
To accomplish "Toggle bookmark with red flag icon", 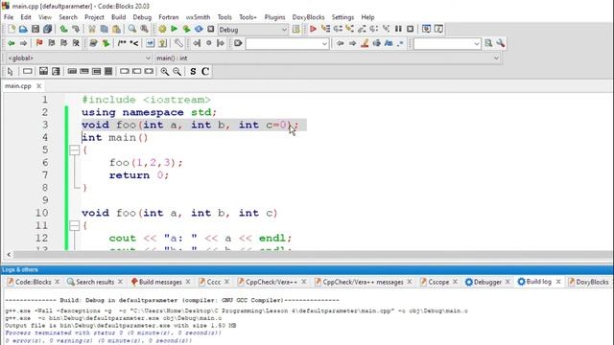I will pos(39,43).
